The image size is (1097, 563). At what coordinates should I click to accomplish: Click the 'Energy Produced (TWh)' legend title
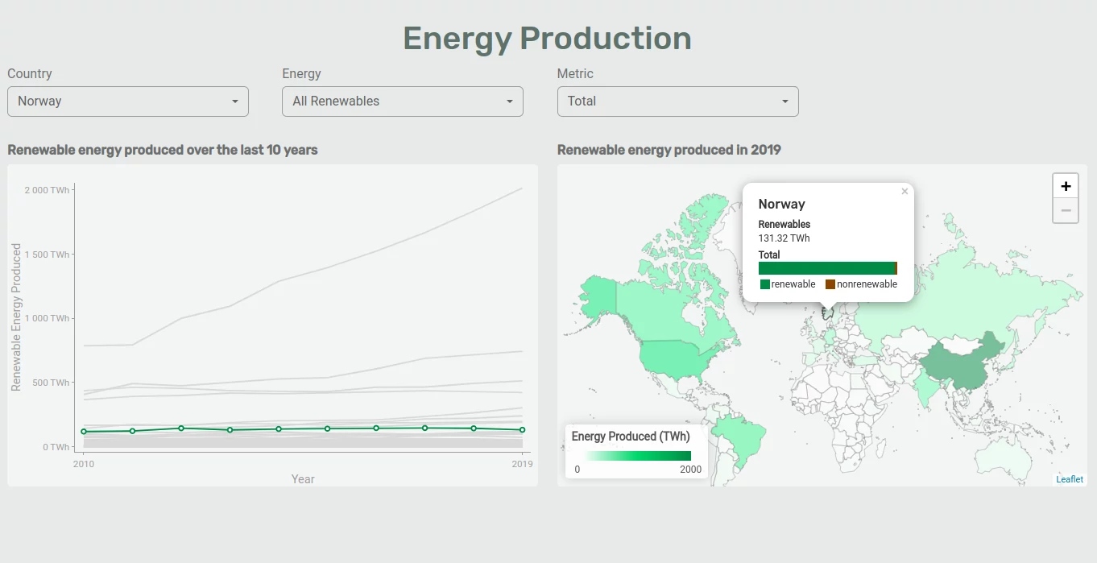pos(631,437)
